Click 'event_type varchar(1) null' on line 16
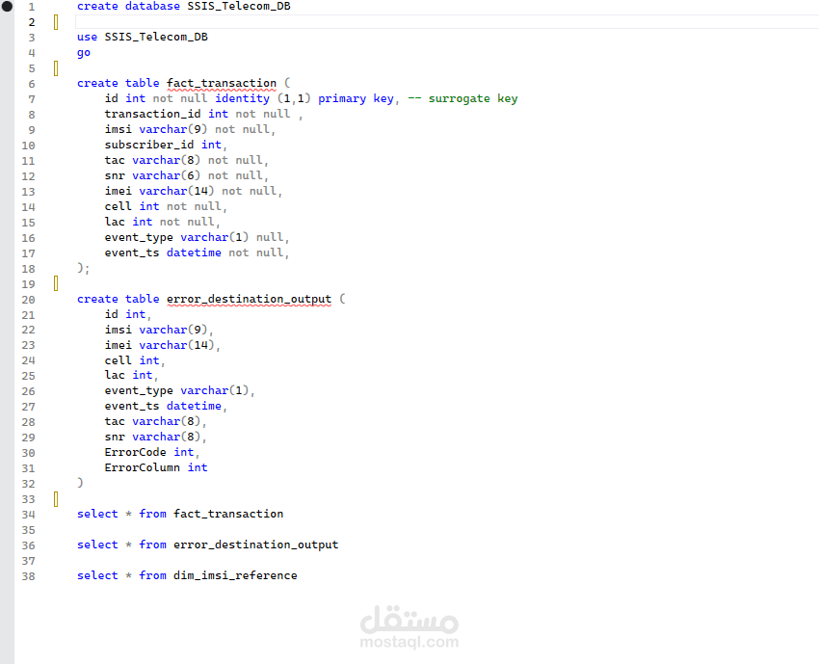The image size is (819, 664). pyautogui.click(x=195, y=237)
